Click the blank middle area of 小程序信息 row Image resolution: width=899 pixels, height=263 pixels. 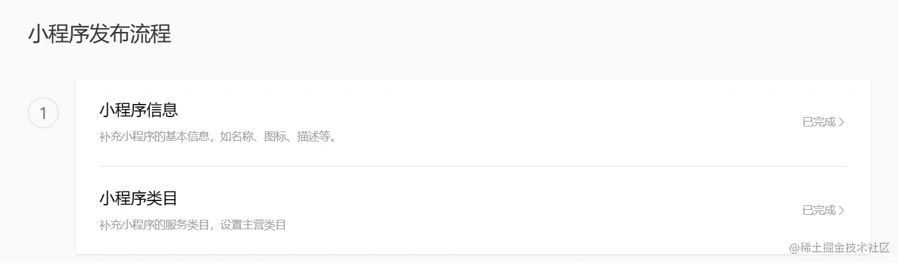point(534,122)
